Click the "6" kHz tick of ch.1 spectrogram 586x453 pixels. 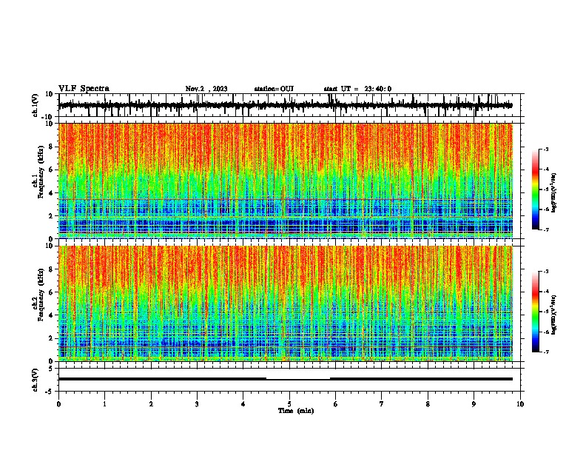pos(51,170)
